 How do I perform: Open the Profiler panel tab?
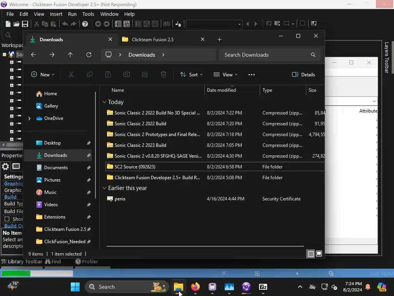tap(87, 262)
